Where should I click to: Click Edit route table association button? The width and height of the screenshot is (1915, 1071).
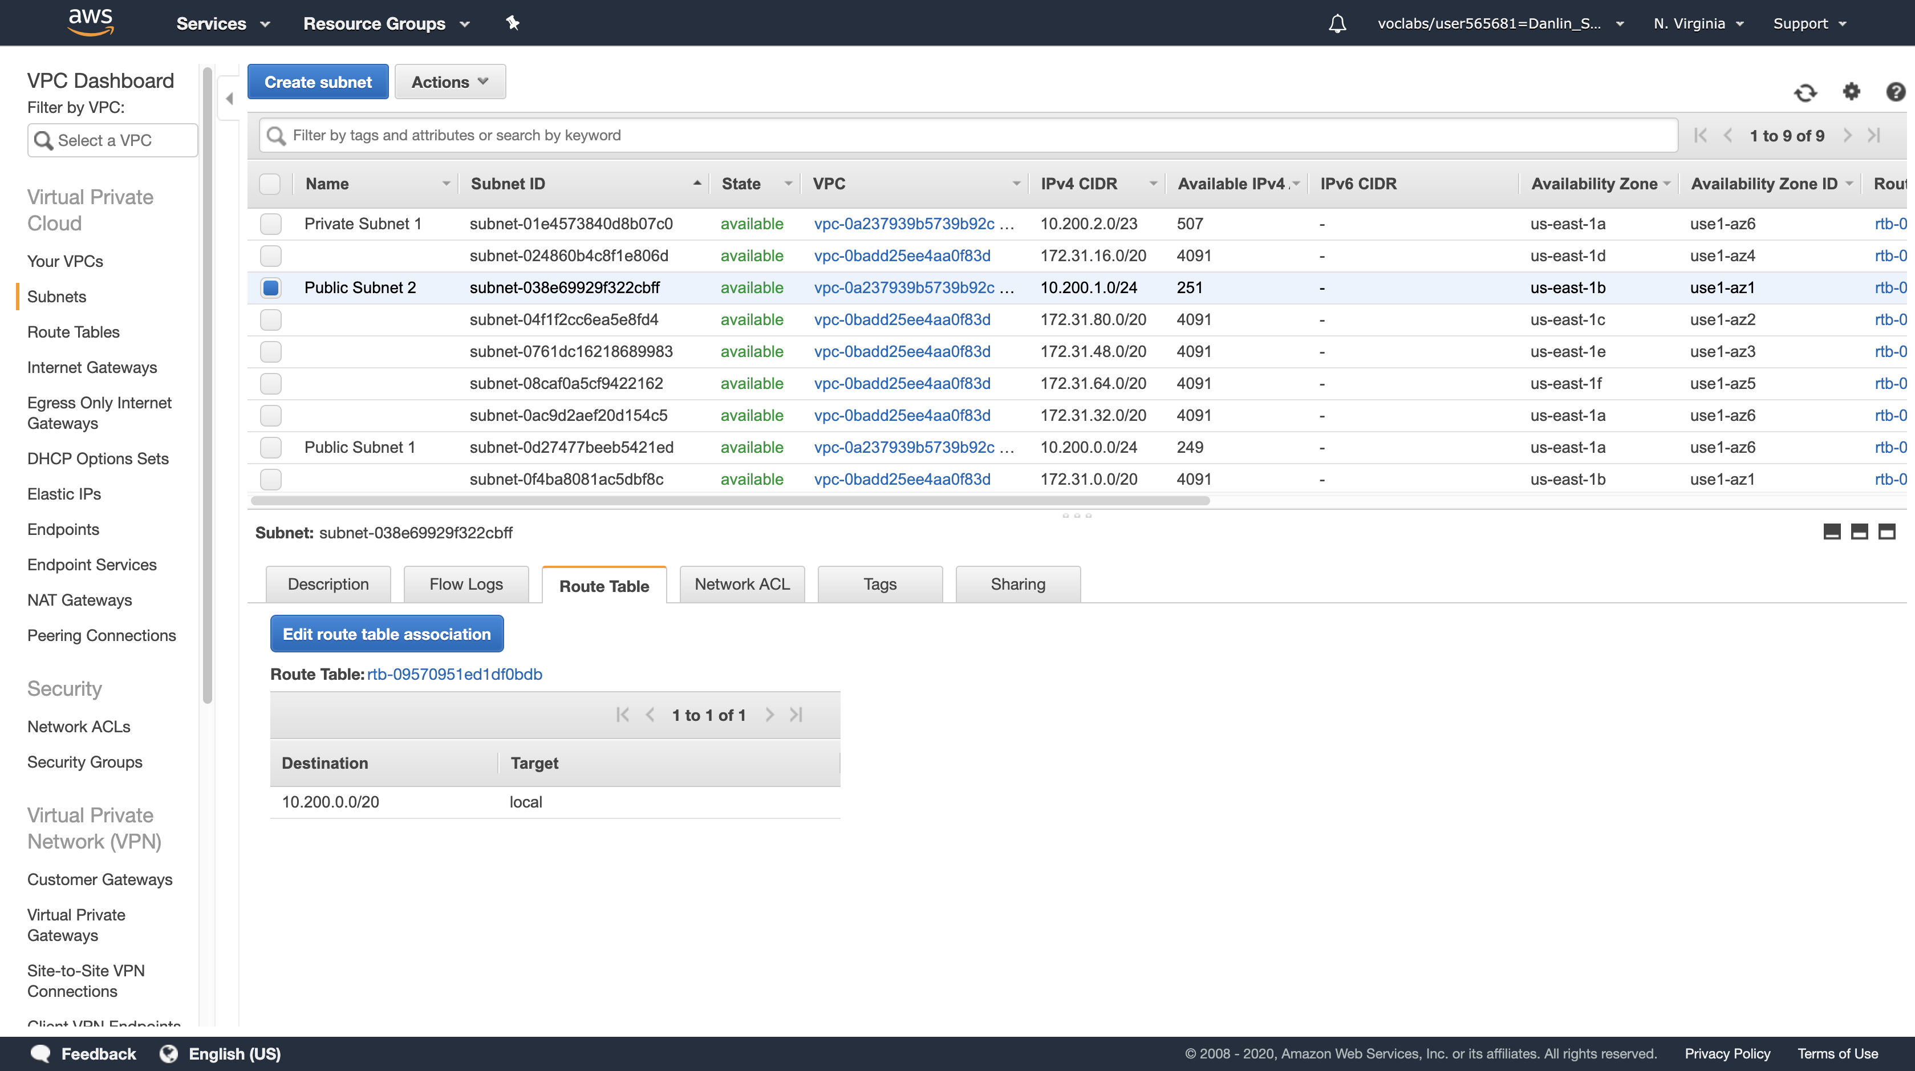pos(387,634)
